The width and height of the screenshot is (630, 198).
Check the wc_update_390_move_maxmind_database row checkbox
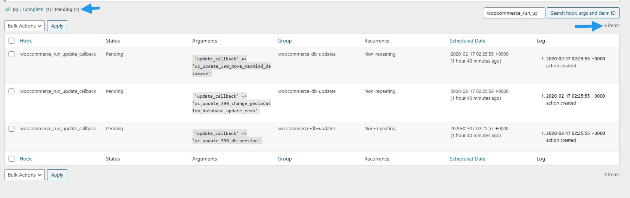11,54
